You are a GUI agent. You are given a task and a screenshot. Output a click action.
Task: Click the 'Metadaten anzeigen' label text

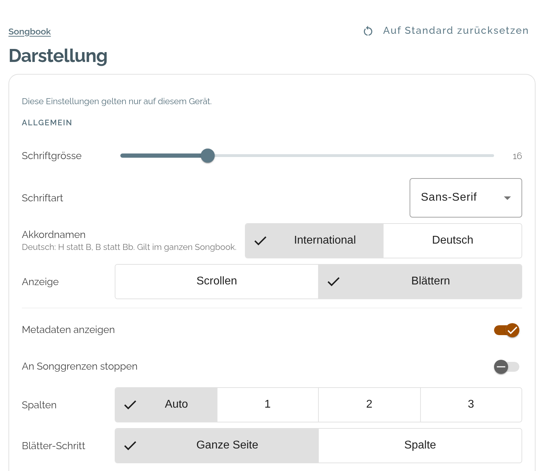[68, 329]
